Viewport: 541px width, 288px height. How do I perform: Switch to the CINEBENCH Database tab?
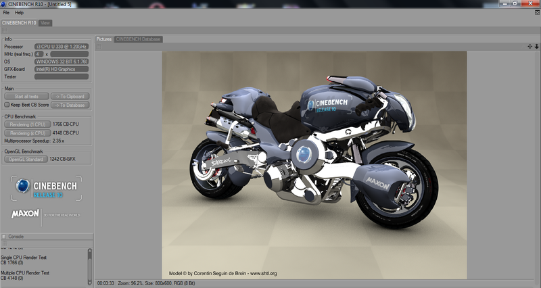[138, 39]
